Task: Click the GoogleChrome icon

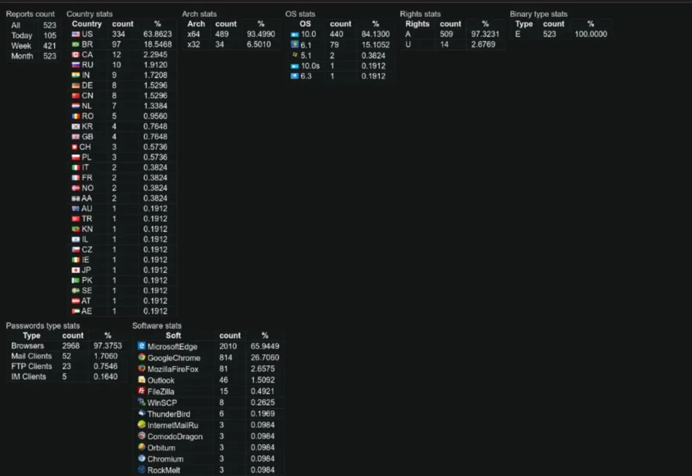Action: (142, 357)
